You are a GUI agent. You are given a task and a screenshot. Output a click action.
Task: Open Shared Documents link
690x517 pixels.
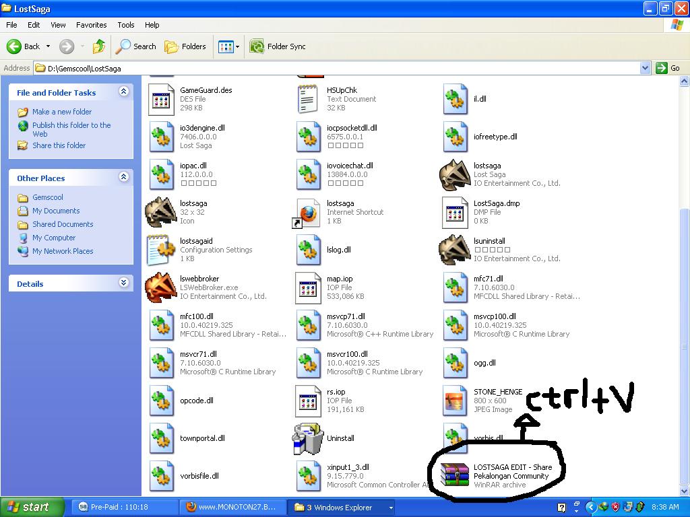coord(63,224)
